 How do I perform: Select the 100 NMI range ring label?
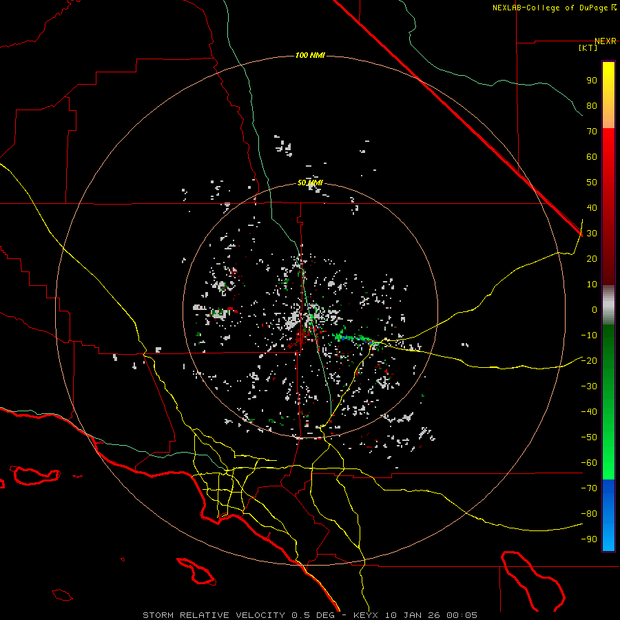click(310, 55)
